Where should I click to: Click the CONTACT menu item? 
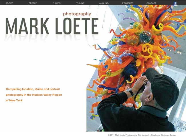click(x=151, y=3)
